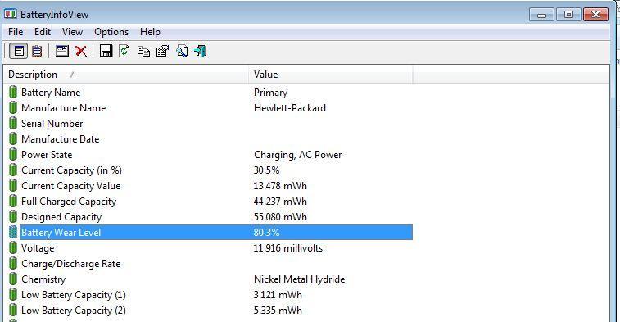Select the 'Current Capacity (in %)' row label
The image size is (620, 322).
tap(71, 170)
